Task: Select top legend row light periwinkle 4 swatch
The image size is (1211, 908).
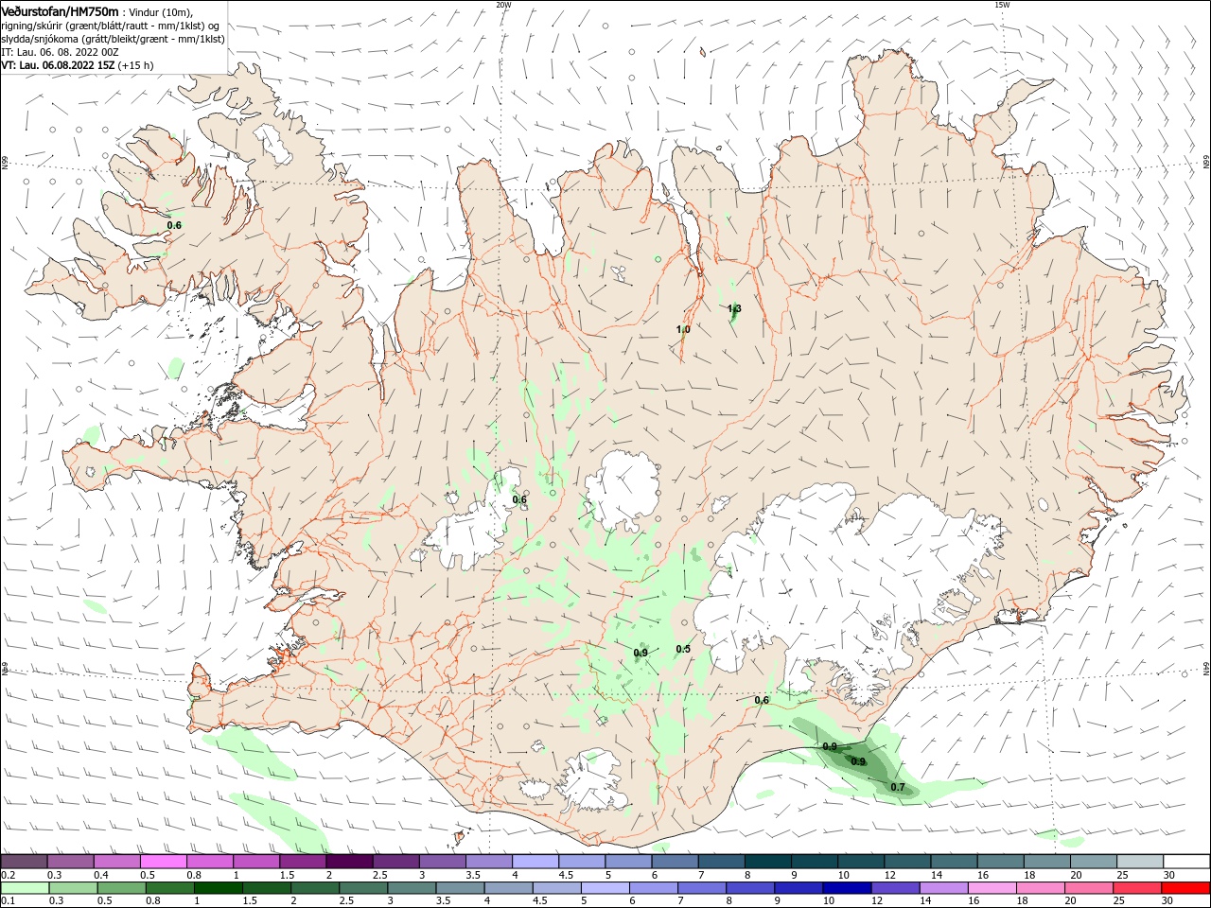Action: [535, 861]
